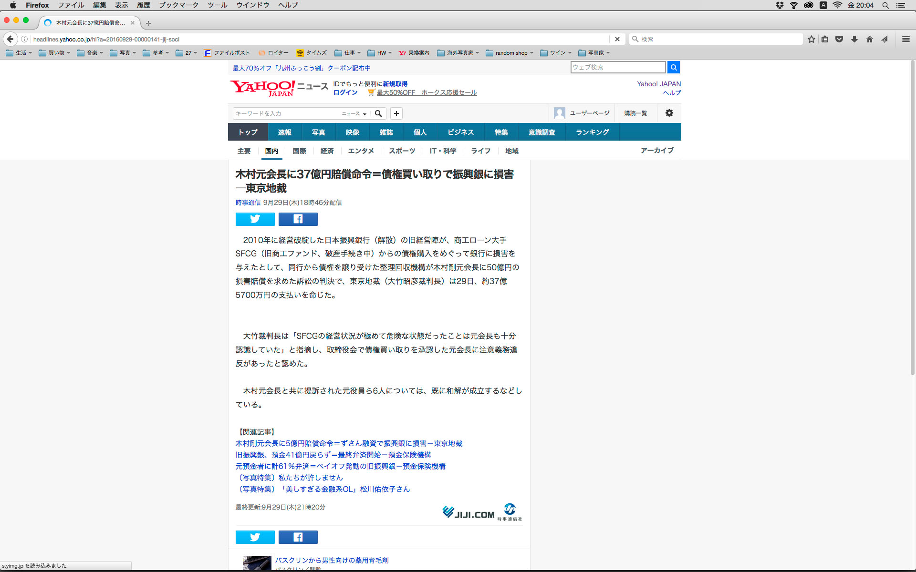Switch to the ランキング navigation tab
The height and width of the screenshot is (572, 916).
coord(592,132)
